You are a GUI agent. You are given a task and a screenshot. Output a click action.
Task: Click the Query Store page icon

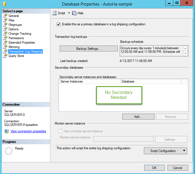(x=5, y=56)
